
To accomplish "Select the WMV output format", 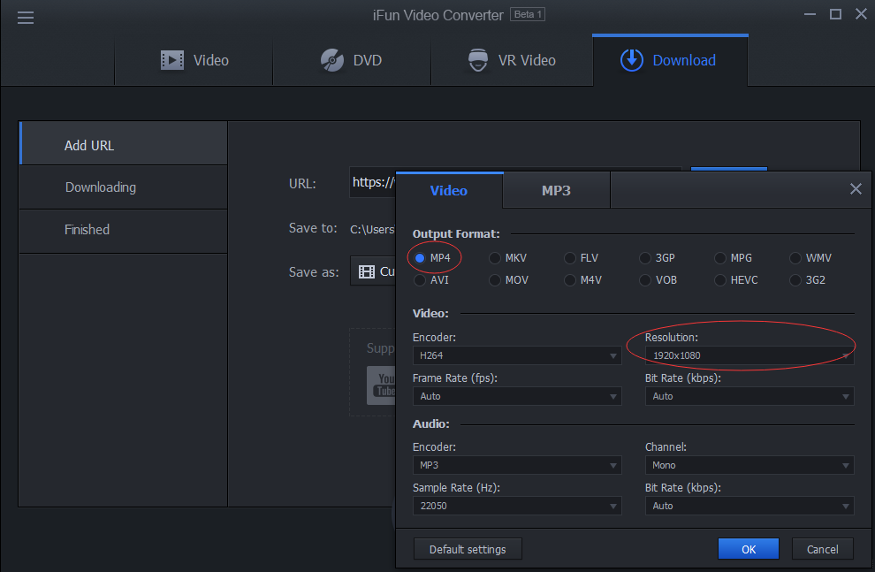I will click(795, 258).
